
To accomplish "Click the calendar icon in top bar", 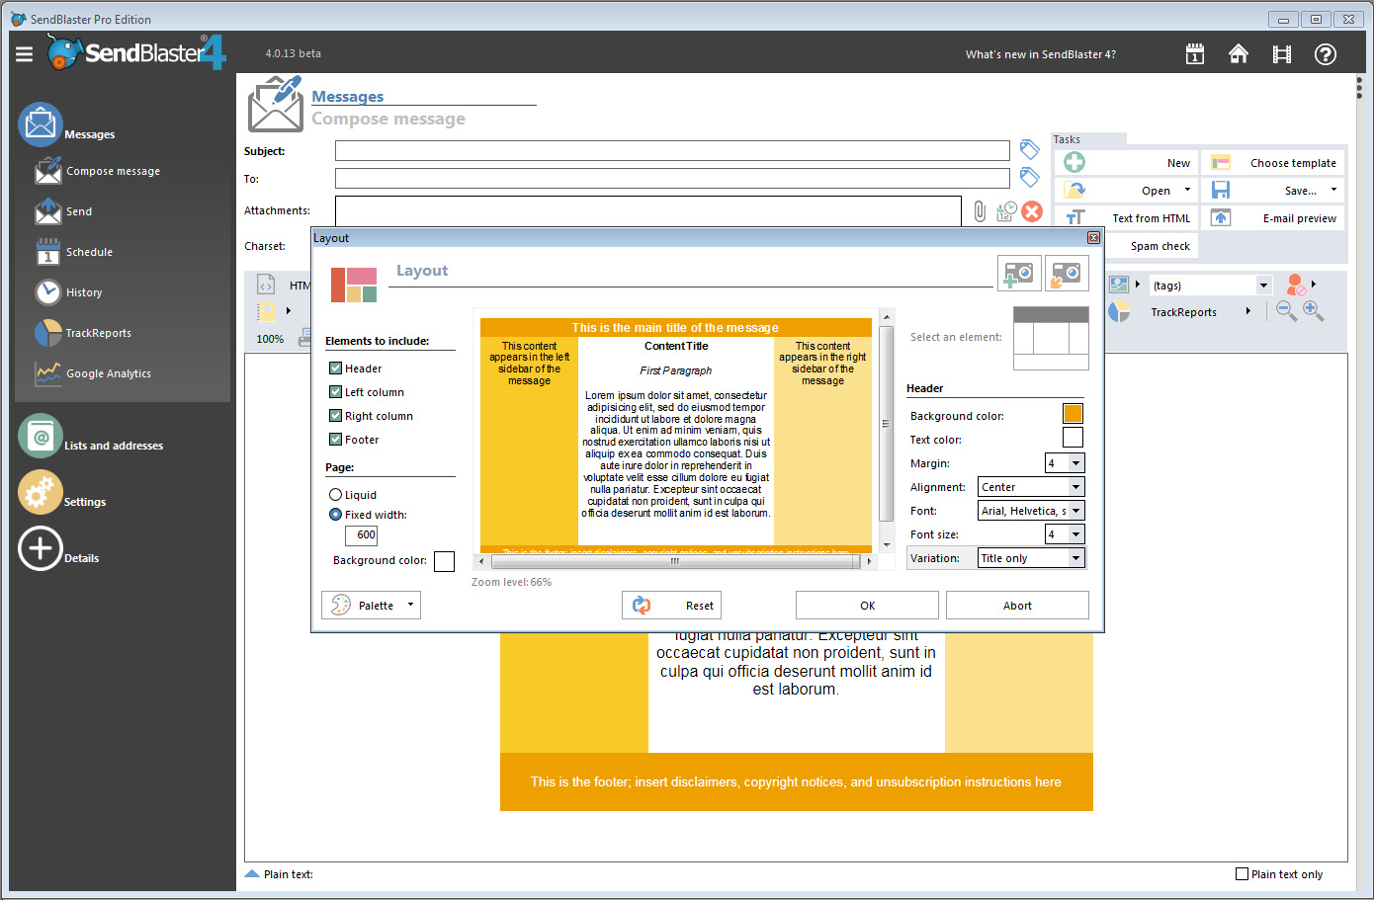I will (1194, 54).
